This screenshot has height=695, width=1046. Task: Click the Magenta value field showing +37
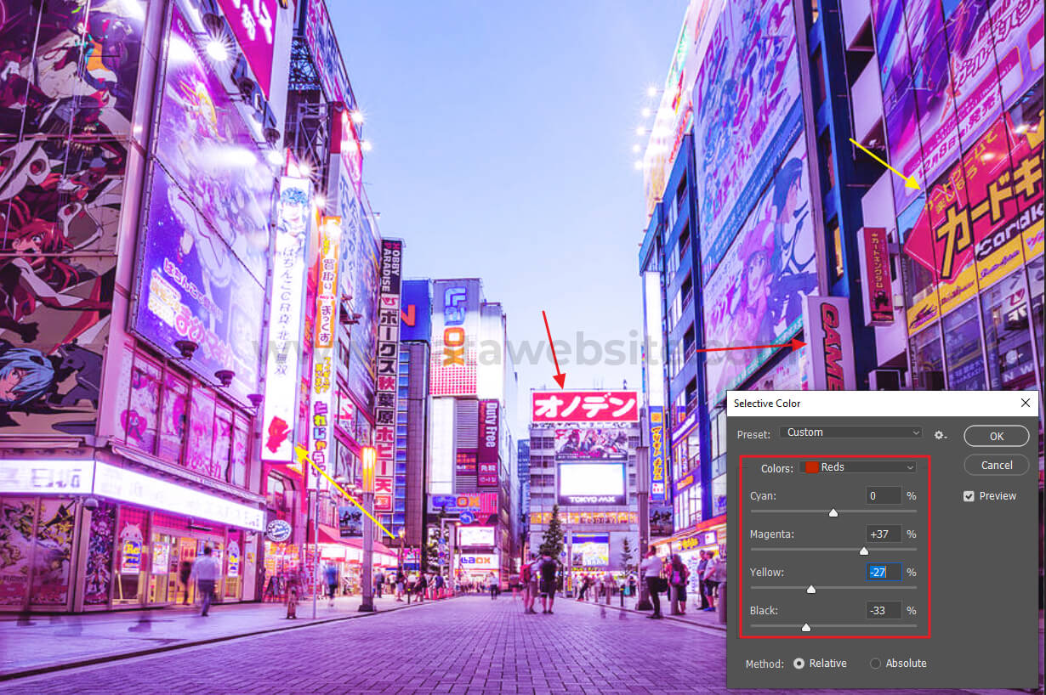[884, 534]
